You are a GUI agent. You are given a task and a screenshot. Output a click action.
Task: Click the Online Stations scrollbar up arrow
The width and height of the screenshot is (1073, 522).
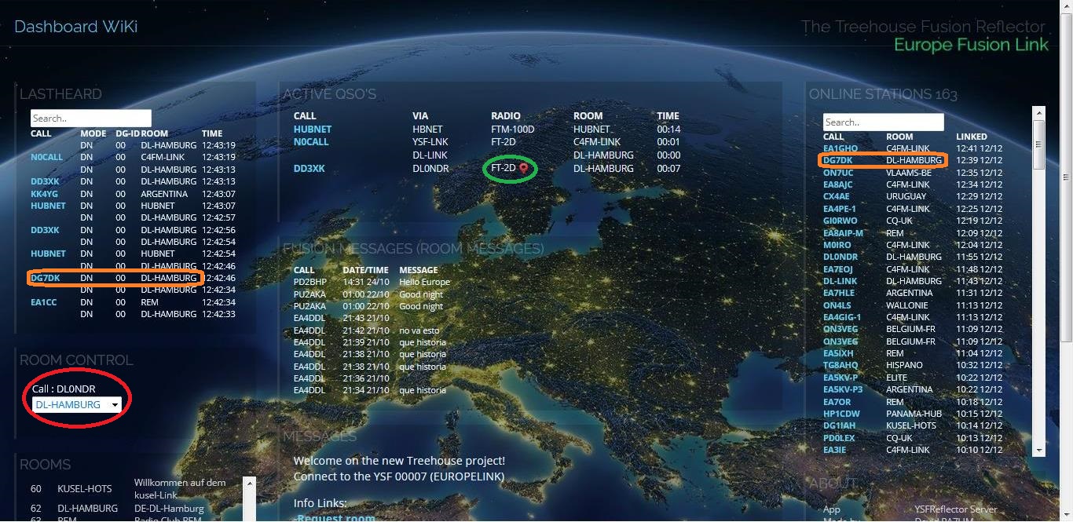pyautogui.click(x=1038, y=112)
